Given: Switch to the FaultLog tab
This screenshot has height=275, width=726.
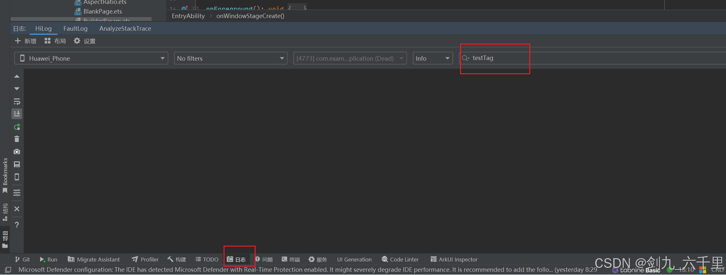Looking at the screenshot, I should coord(75,28).
